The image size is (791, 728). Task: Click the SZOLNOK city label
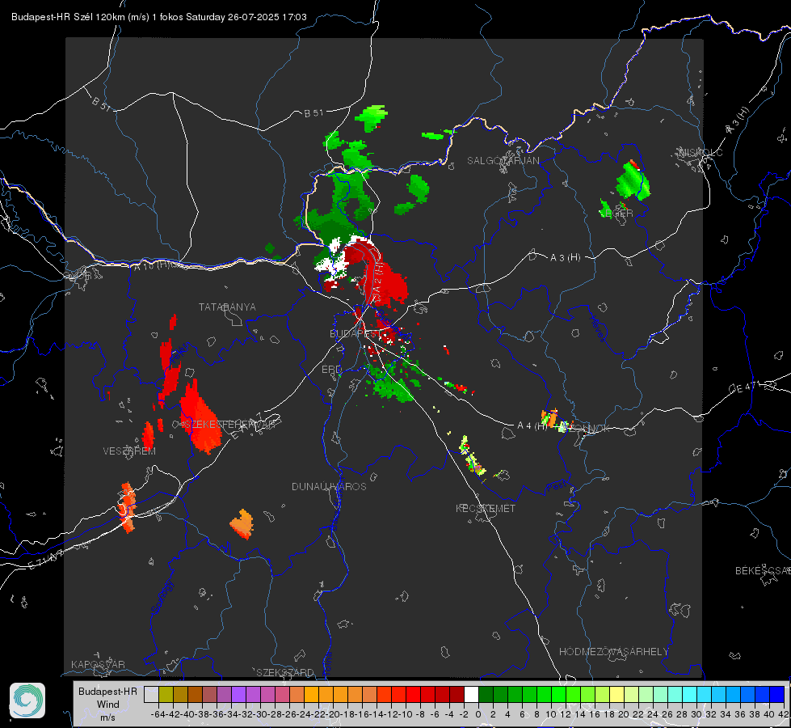pos(585,428)
